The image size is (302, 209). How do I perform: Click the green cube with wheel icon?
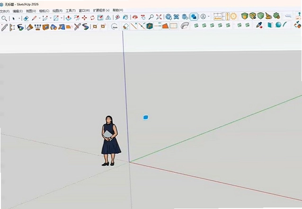click(252, 16)
